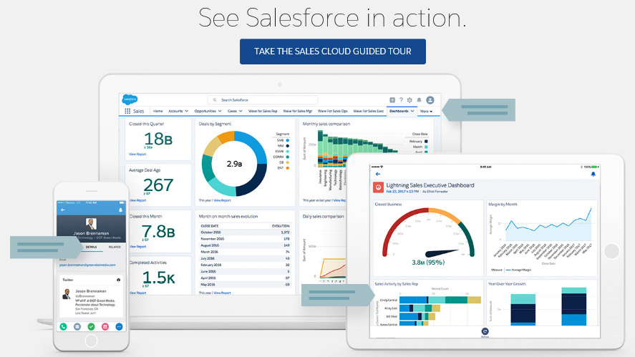This screenshot has width=635, height=357.
Task: Select the March 2016 table row
Action: 245,252
